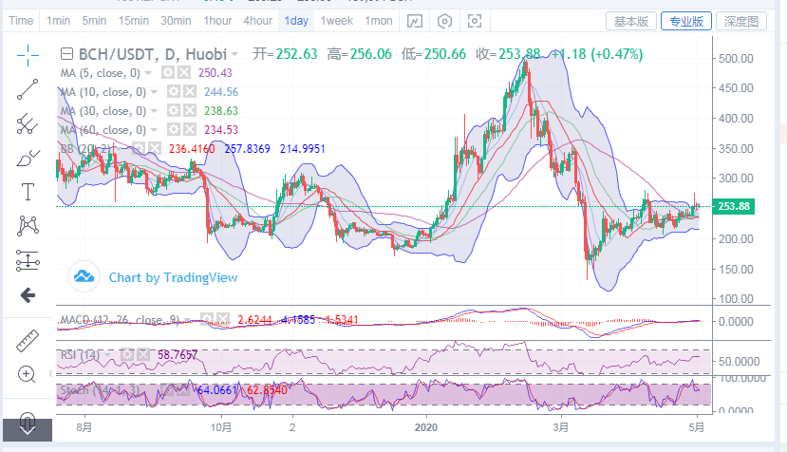The width and height of the screenshot is (787, 452).
Task: Open the RSI (14) dropdown arrow
Action: click(x=107, y=355)
